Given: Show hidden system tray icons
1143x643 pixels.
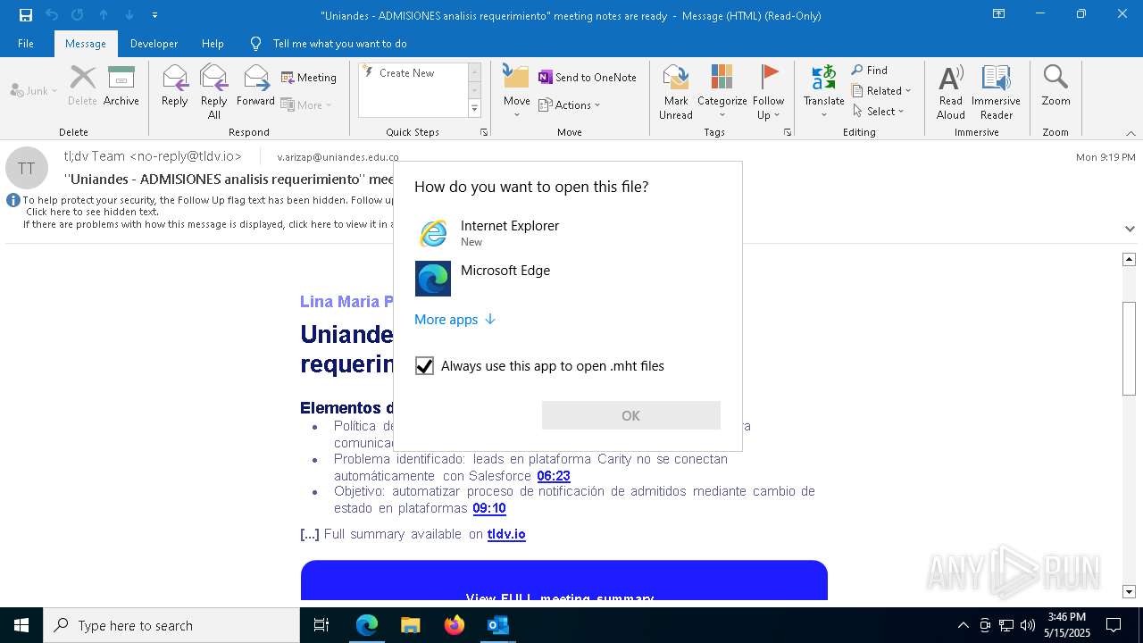Looking at the screenshot, I should click(x=963, y=625).
